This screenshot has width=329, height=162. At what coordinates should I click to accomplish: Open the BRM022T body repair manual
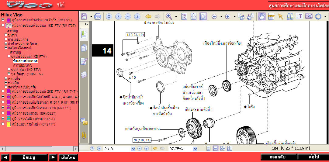[34, 113]
